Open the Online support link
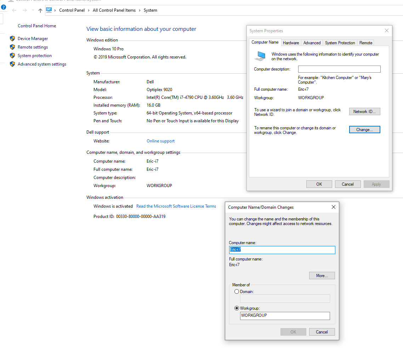 (160, 141)
